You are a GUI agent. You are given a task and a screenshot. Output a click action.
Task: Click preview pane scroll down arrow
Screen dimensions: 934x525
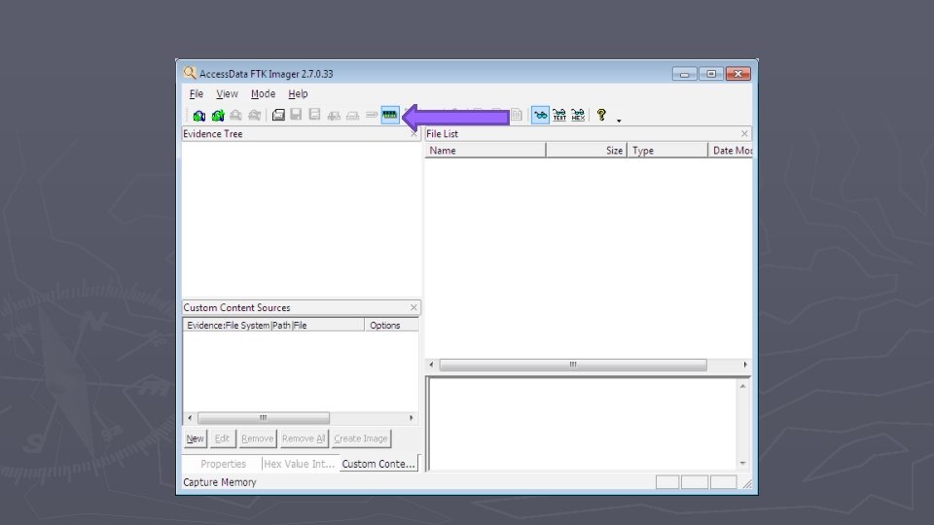742,463
